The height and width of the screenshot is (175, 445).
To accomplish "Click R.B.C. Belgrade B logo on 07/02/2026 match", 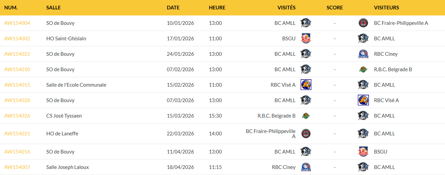I will (363, 70).
